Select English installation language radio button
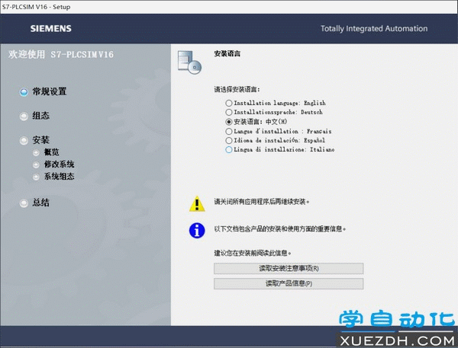Viewport: 458px width, 348px height. point(229,103)
